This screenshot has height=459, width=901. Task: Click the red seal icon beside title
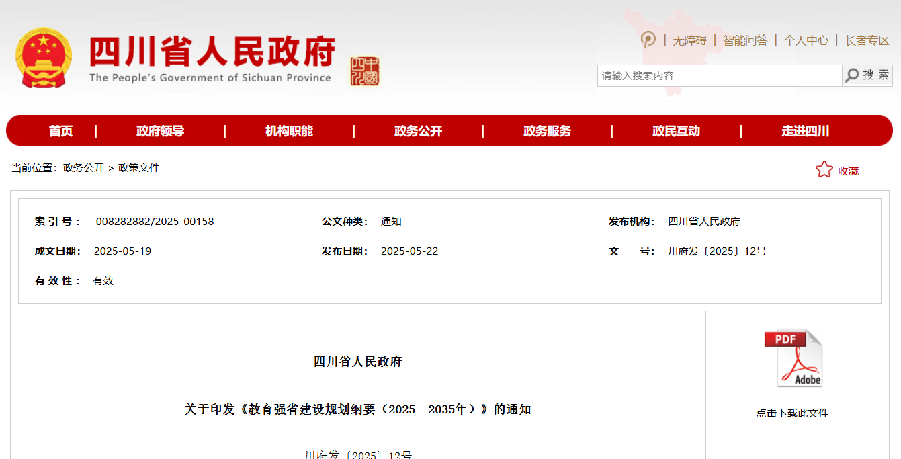pyautogui.click(x=364, y=71)
